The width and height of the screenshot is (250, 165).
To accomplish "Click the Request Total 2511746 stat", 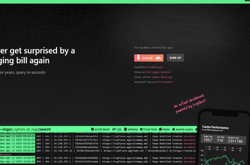I will tap(235, 140).
